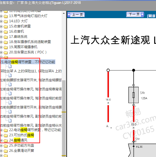
Task: Click the document icon above 右前座椅调节操作单元, 副驾驶员座椅的前
Action: 10,112
